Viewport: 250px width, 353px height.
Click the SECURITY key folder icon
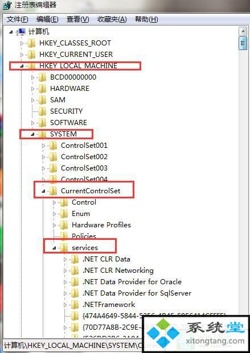42,111
